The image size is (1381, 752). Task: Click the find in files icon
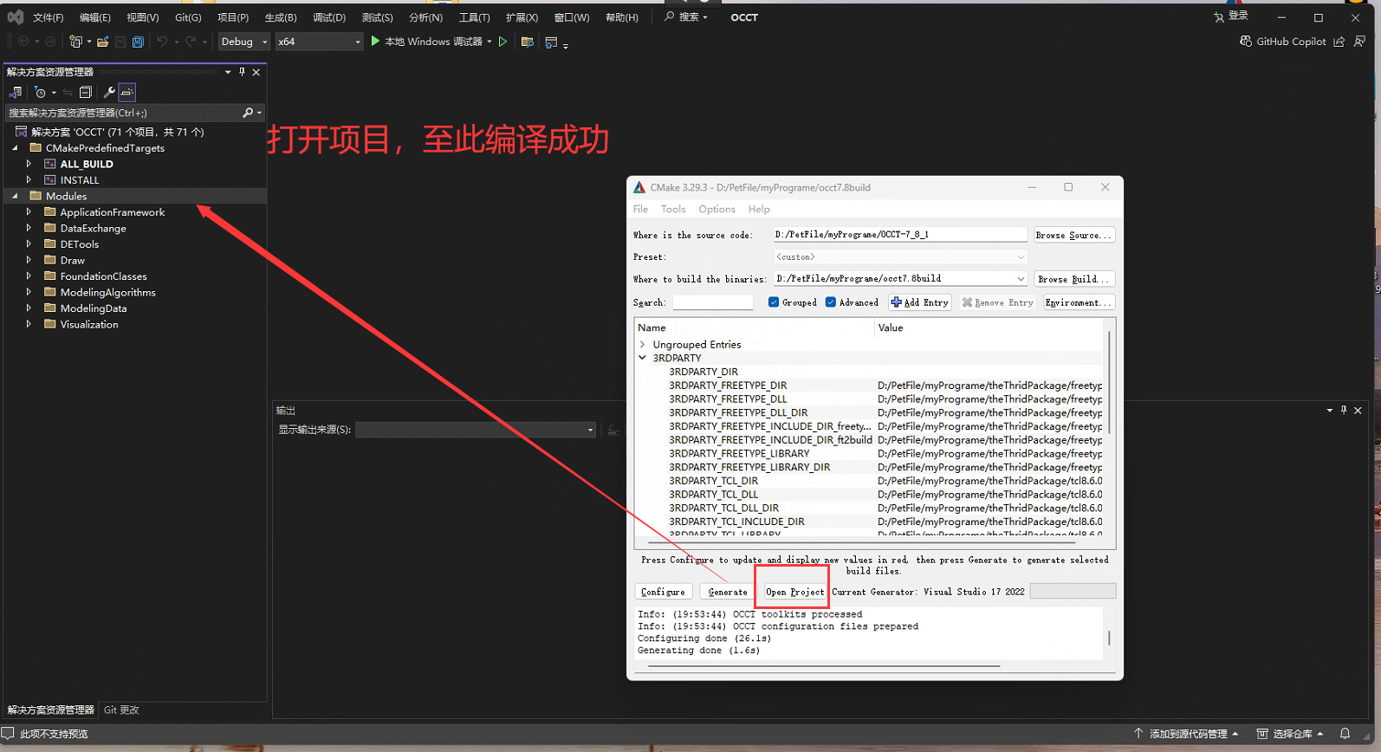527,42
